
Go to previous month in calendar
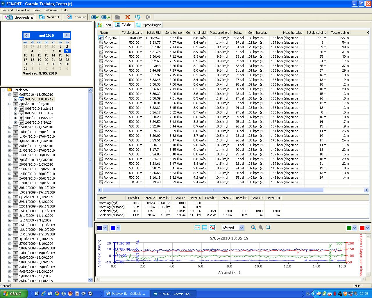tap(26, 36)
